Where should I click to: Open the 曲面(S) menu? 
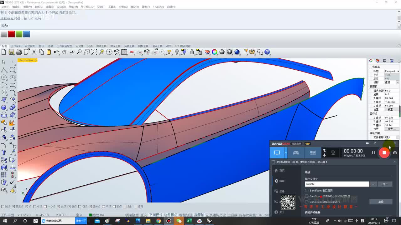[x=50, y=7]
